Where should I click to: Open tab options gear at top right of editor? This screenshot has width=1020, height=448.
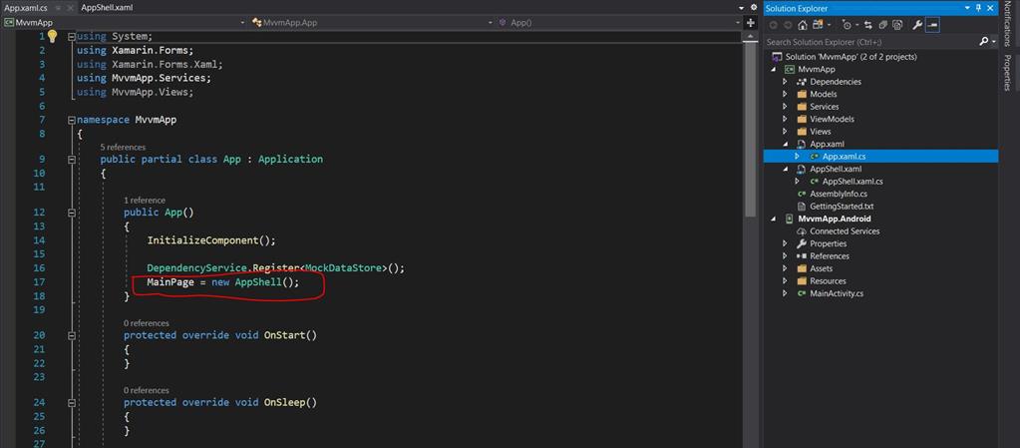click(754, 7)
